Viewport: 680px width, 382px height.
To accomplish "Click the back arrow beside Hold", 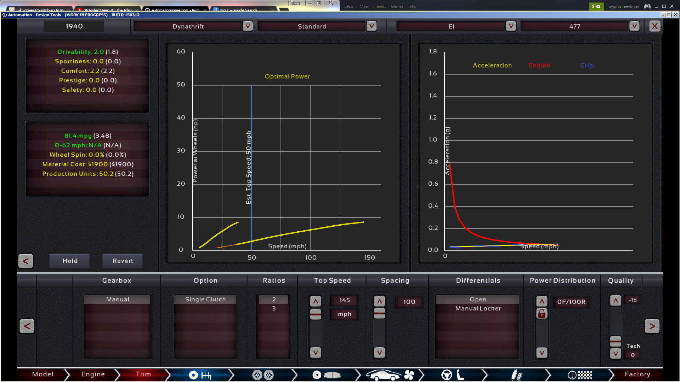I will [25, 261].
